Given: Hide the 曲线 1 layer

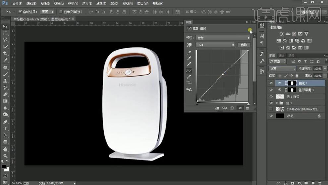Looking at the screenshot, I should 271,83.
